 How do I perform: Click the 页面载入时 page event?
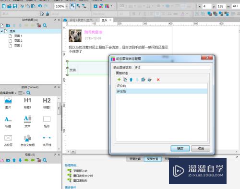[80, 171]
